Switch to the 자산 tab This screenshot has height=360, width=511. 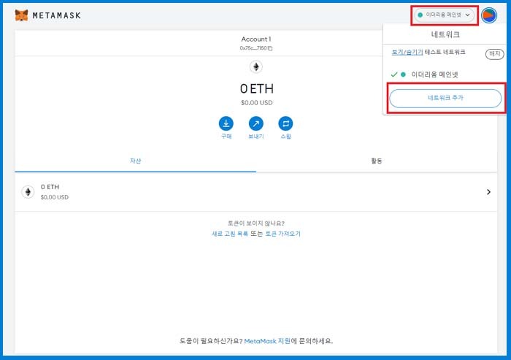(135, 161)
